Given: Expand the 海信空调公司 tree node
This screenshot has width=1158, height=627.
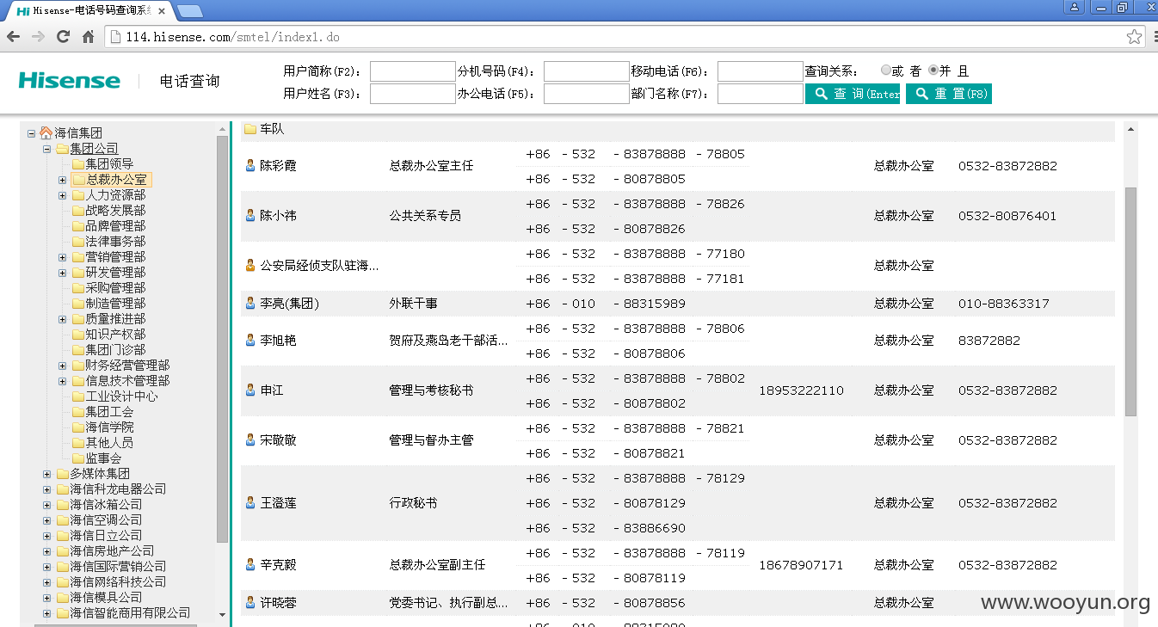Looking at the screenshot, I should (x=46, y=520).
